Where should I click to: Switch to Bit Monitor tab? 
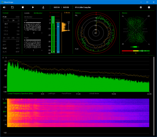pyautogui.click(x=38, y=13)
